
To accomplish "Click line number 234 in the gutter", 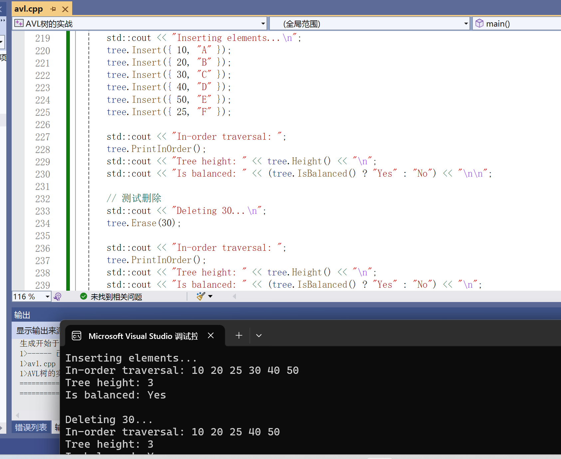I will point(43,224).
